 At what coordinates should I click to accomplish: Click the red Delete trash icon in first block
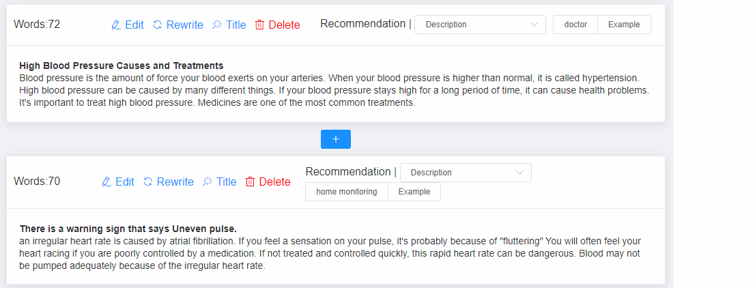click(x=259, y=25)
